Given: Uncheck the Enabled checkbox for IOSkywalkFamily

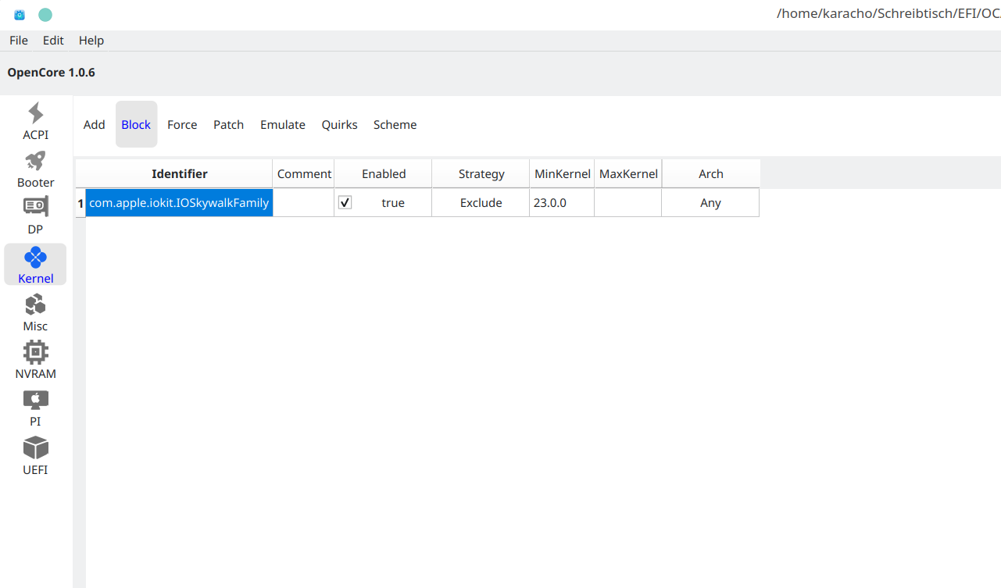Looking at the screenshot, I should (345, 202).
